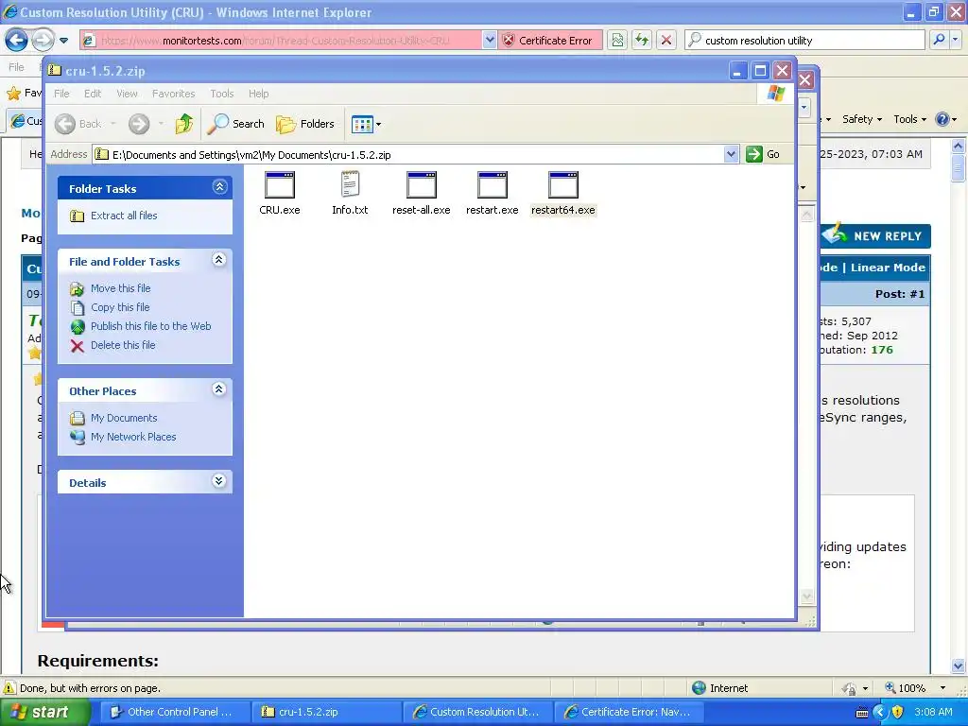Open My Documents from Other Places
The image size is (968, 726).
click(124, 418)
